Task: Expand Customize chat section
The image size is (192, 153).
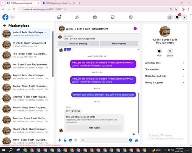Action: 165,63
